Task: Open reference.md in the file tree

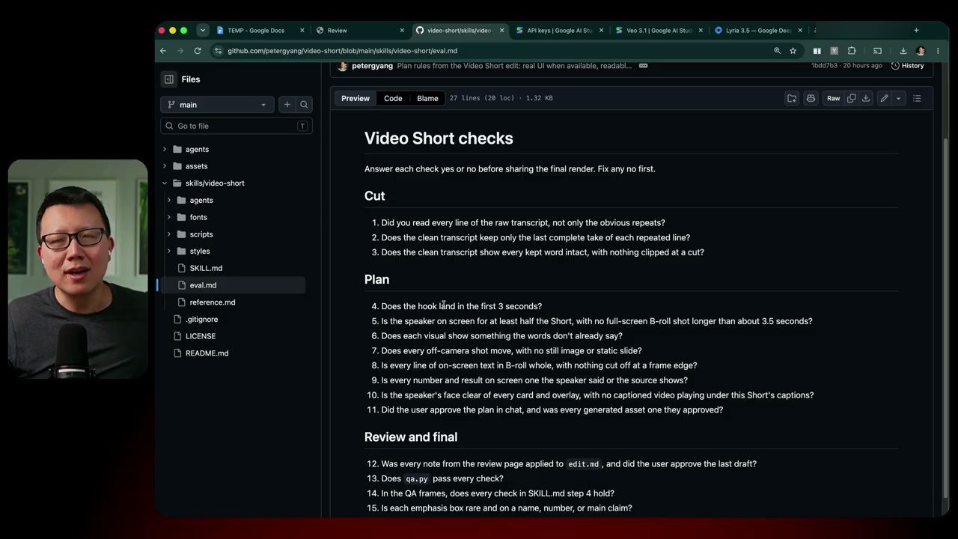Action: 213,302
